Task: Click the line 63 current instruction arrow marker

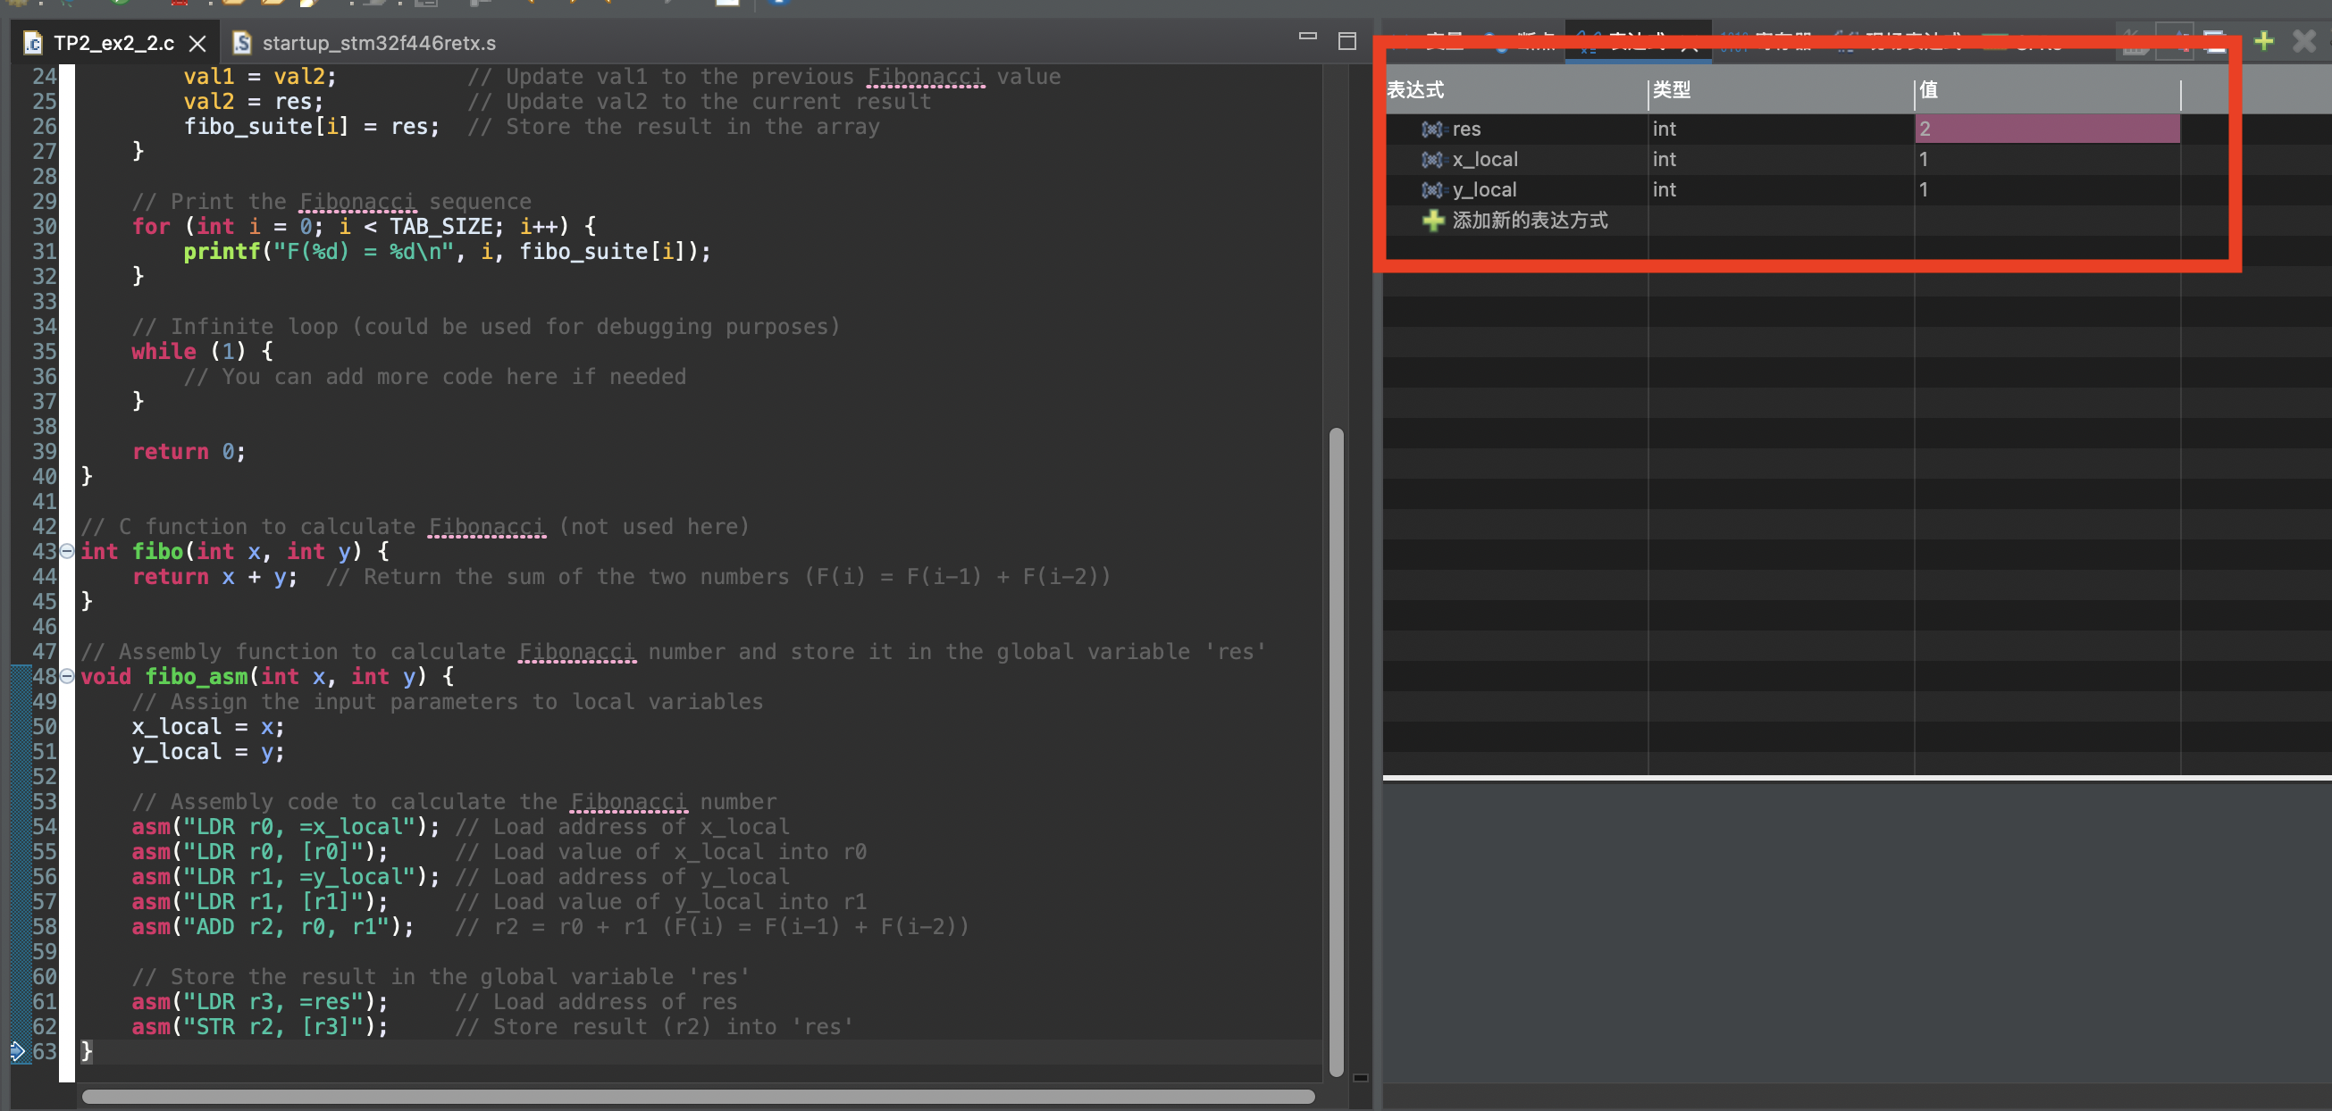Action: pyautogui.click(x=17, y=1051)
